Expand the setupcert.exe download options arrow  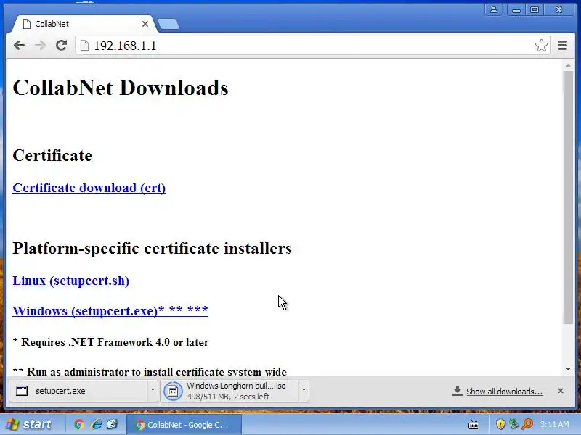[153, 390]
